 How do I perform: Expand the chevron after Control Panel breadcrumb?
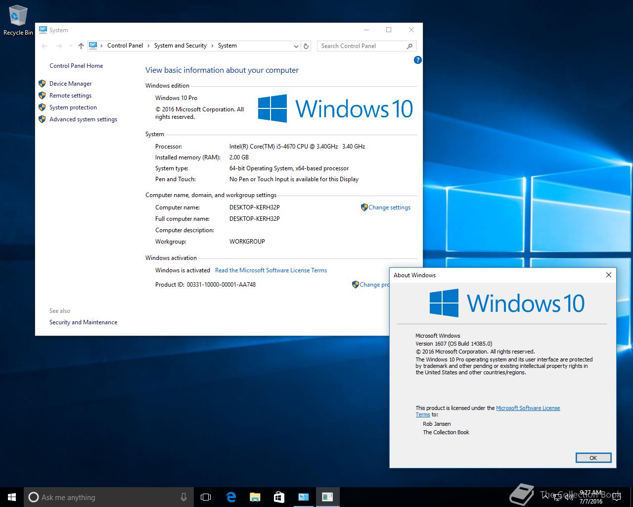pyautogui.click(x=149, y=46)
